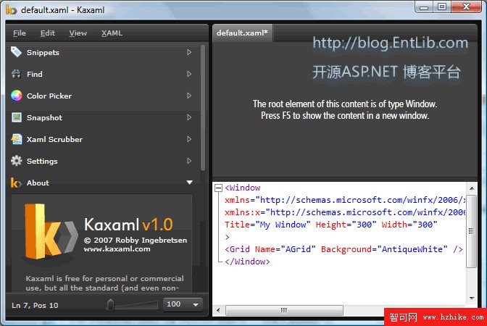Click the <Window opening tag text

[x=243, y=188]
